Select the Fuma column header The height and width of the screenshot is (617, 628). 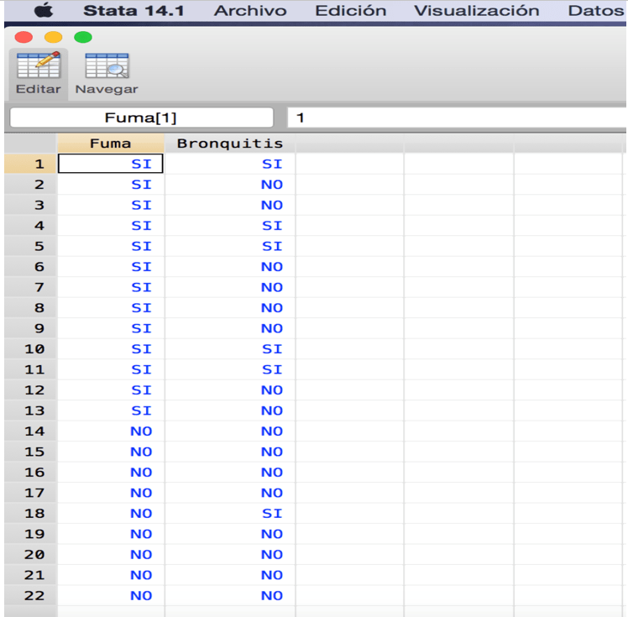tap(111, 144)
